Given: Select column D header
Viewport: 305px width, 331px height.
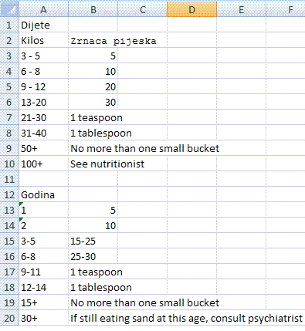Looking at the screenshot, I should (192, 9).
